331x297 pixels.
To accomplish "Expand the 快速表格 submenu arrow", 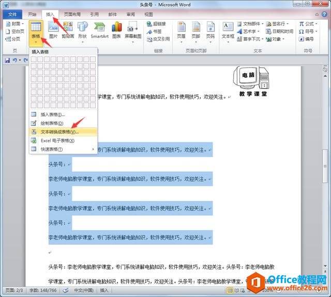I will (93, 149).
